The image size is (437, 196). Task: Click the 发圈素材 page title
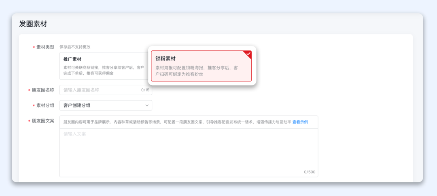33,24
